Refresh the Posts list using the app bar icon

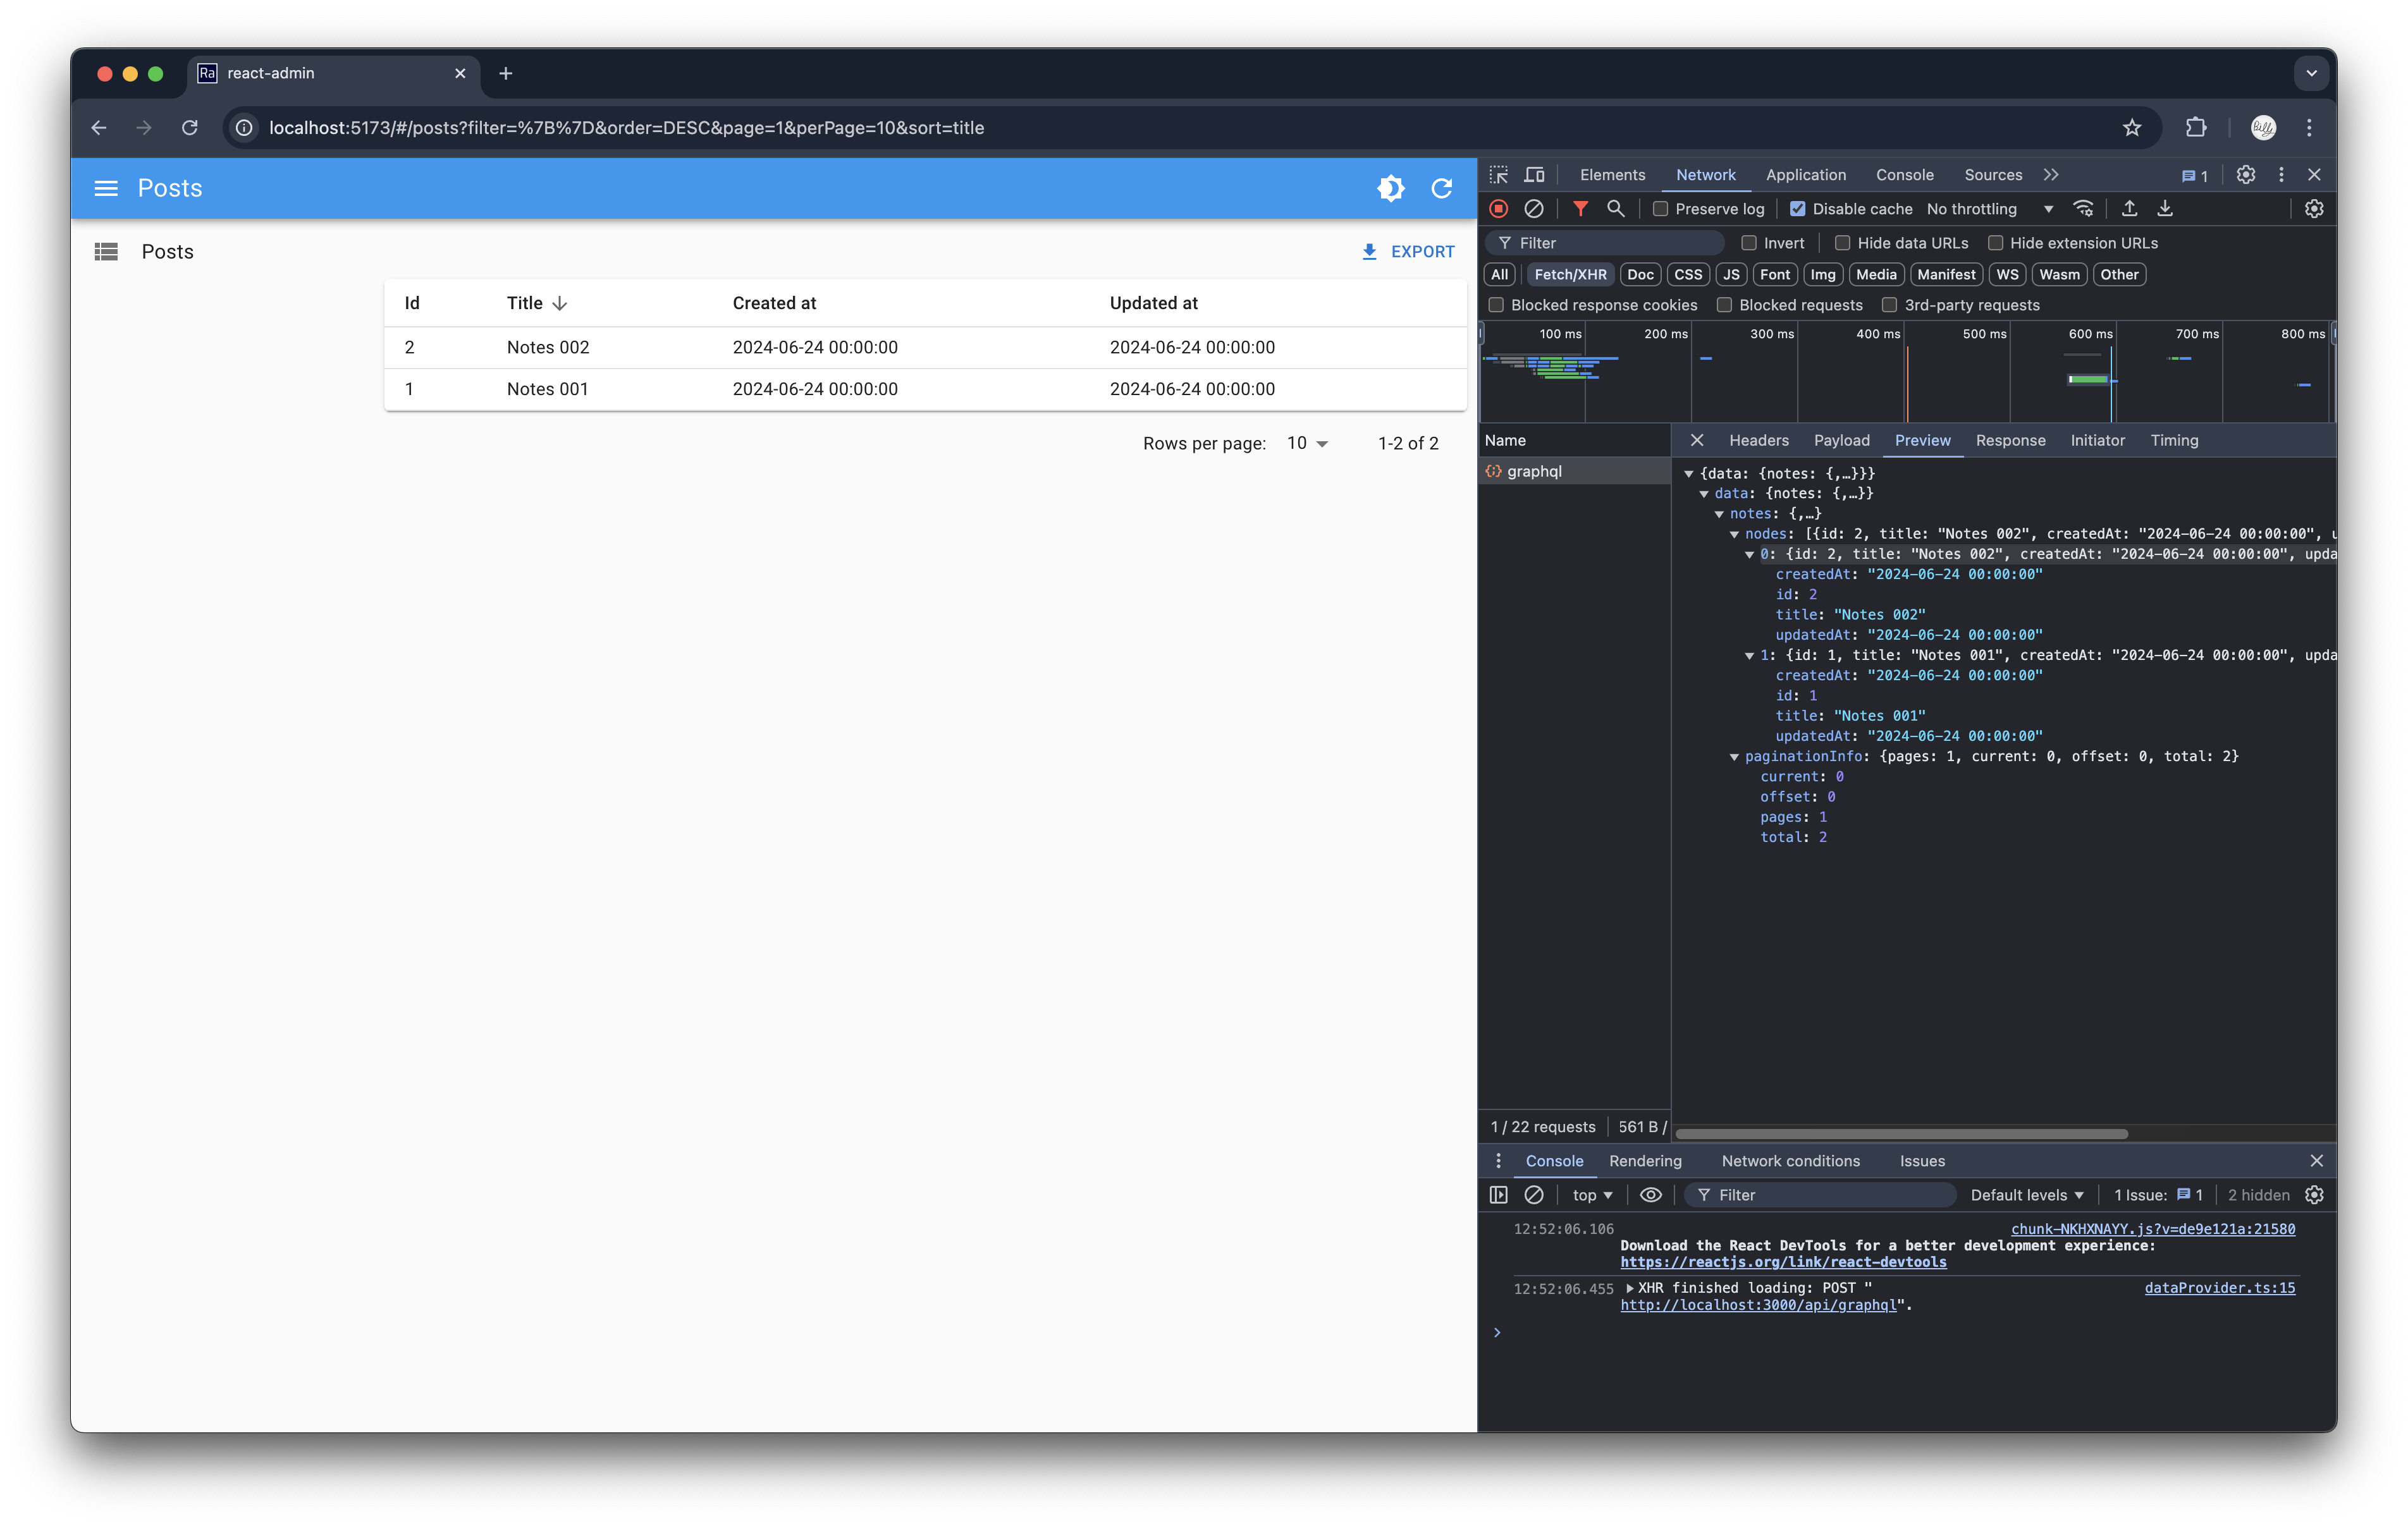coord(1441,188)
